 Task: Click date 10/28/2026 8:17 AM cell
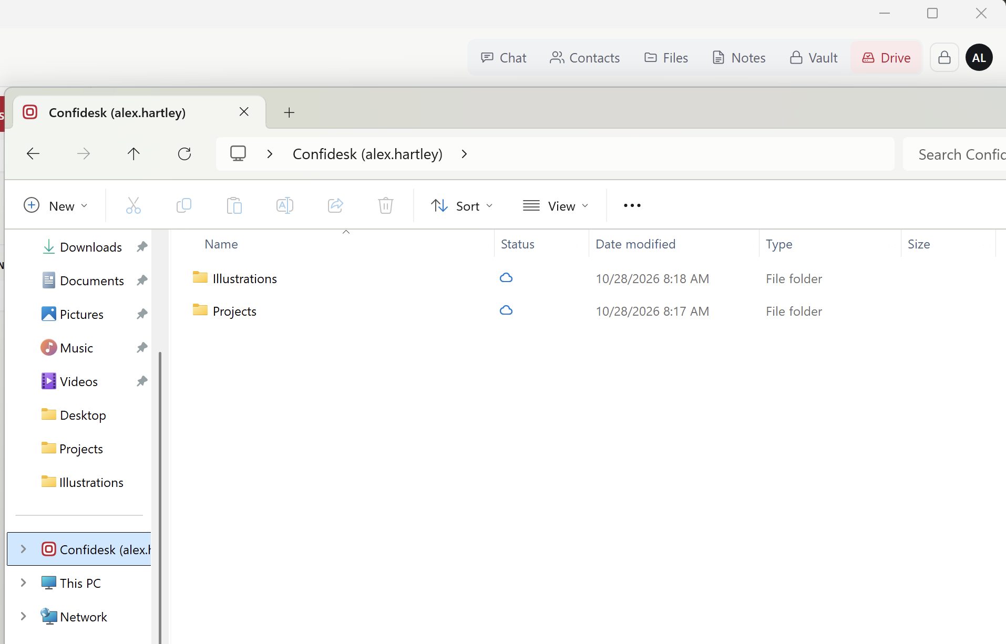(652, 311)
